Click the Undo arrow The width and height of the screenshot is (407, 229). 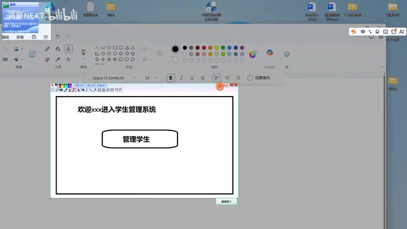[58, 37]
